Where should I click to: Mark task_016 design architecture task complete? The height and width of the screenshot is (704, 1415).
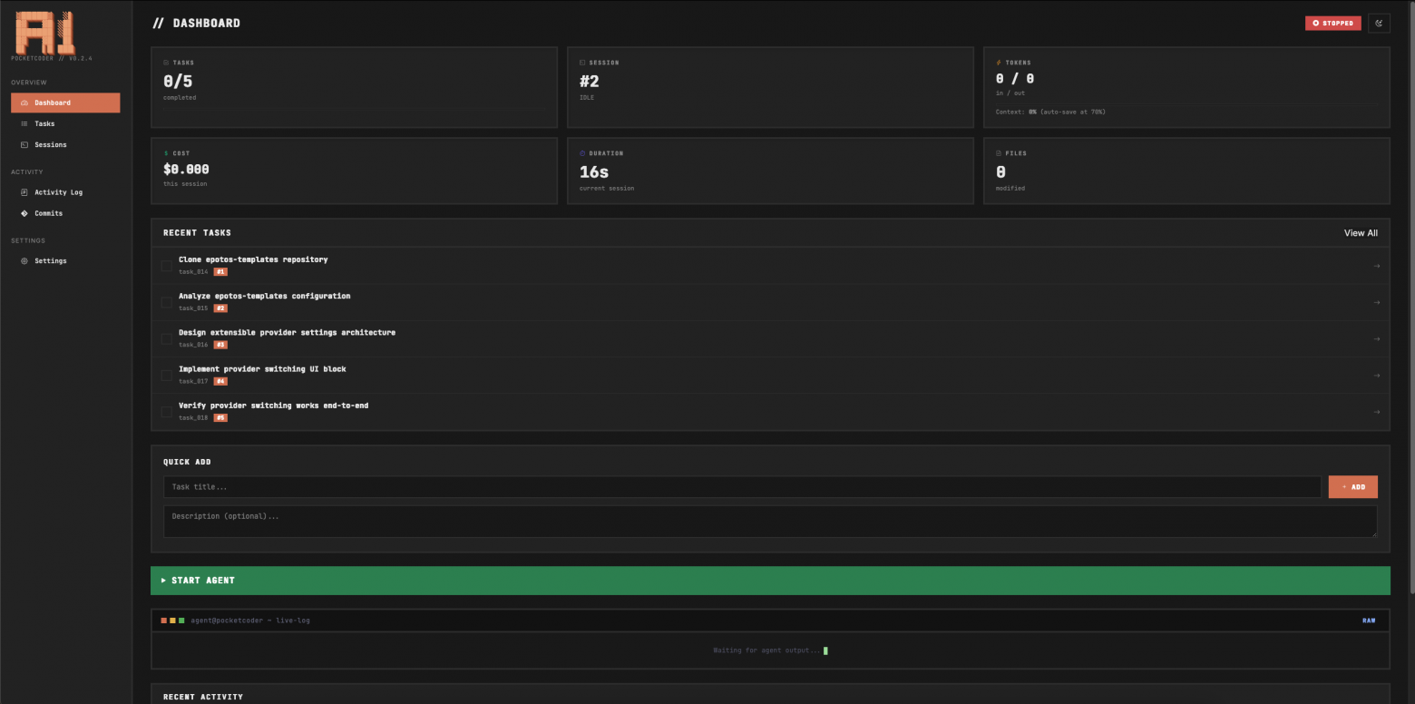click(x=166, y=338)
